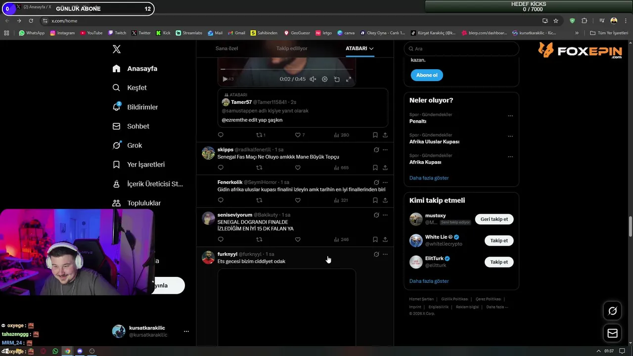The width and height of the screenshot is (633, 356).
Task: Switch to the Takip ediliyor tab
Action: point(292,48)
